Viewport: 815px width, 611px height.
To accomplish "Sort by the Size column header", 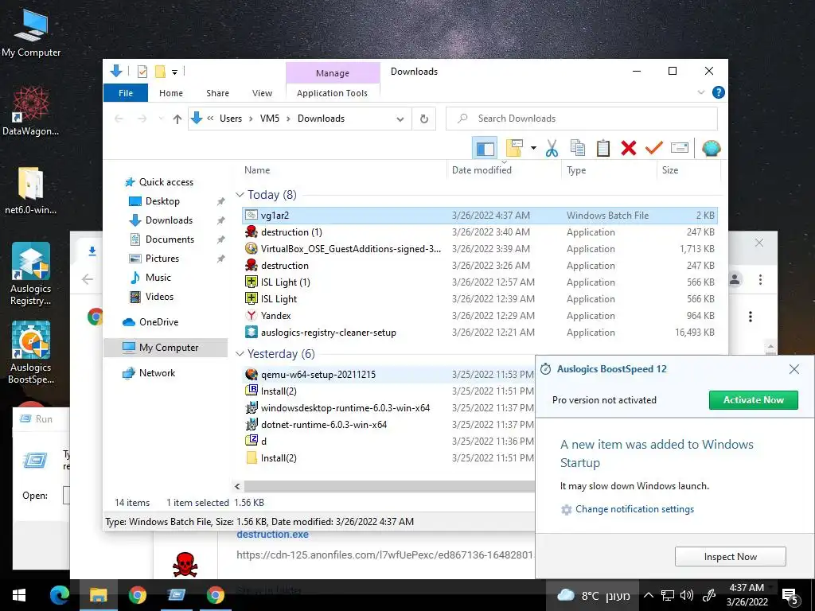I will click(688, 170).
